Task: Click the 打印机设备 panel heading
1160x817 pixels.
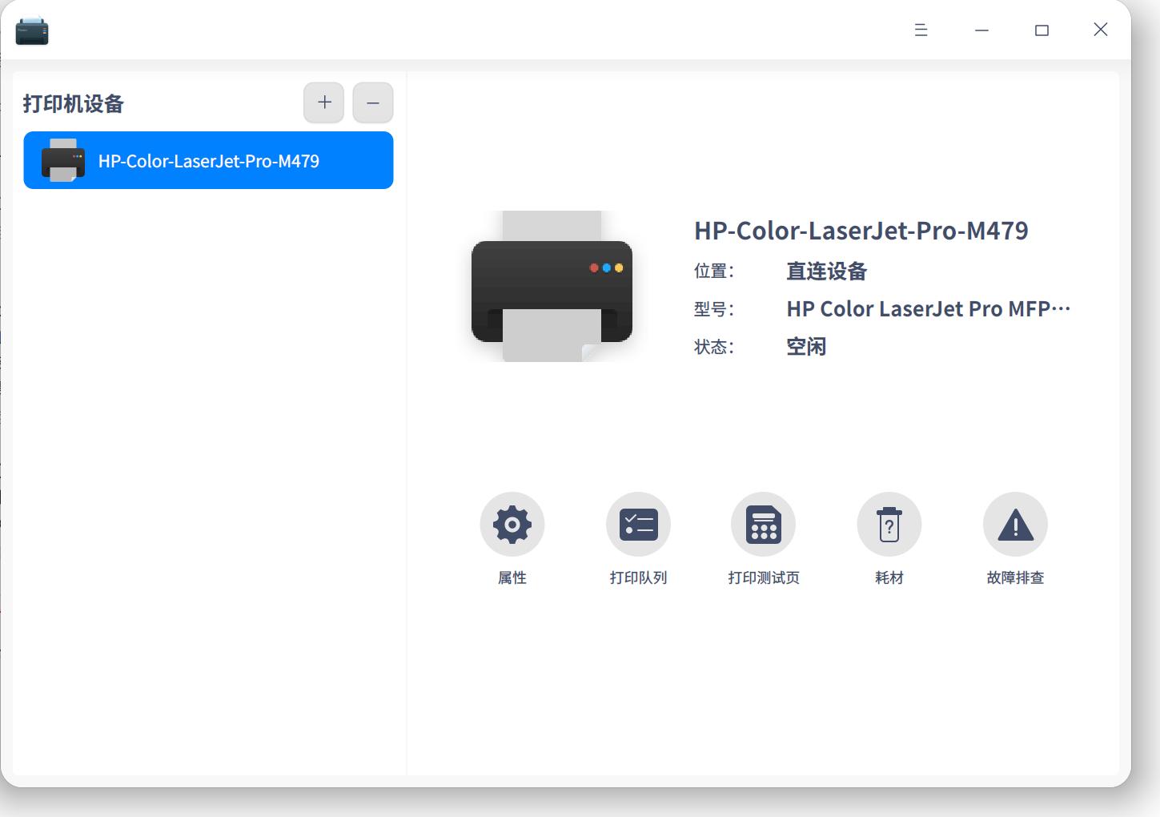Action: [x=74, y=104]
